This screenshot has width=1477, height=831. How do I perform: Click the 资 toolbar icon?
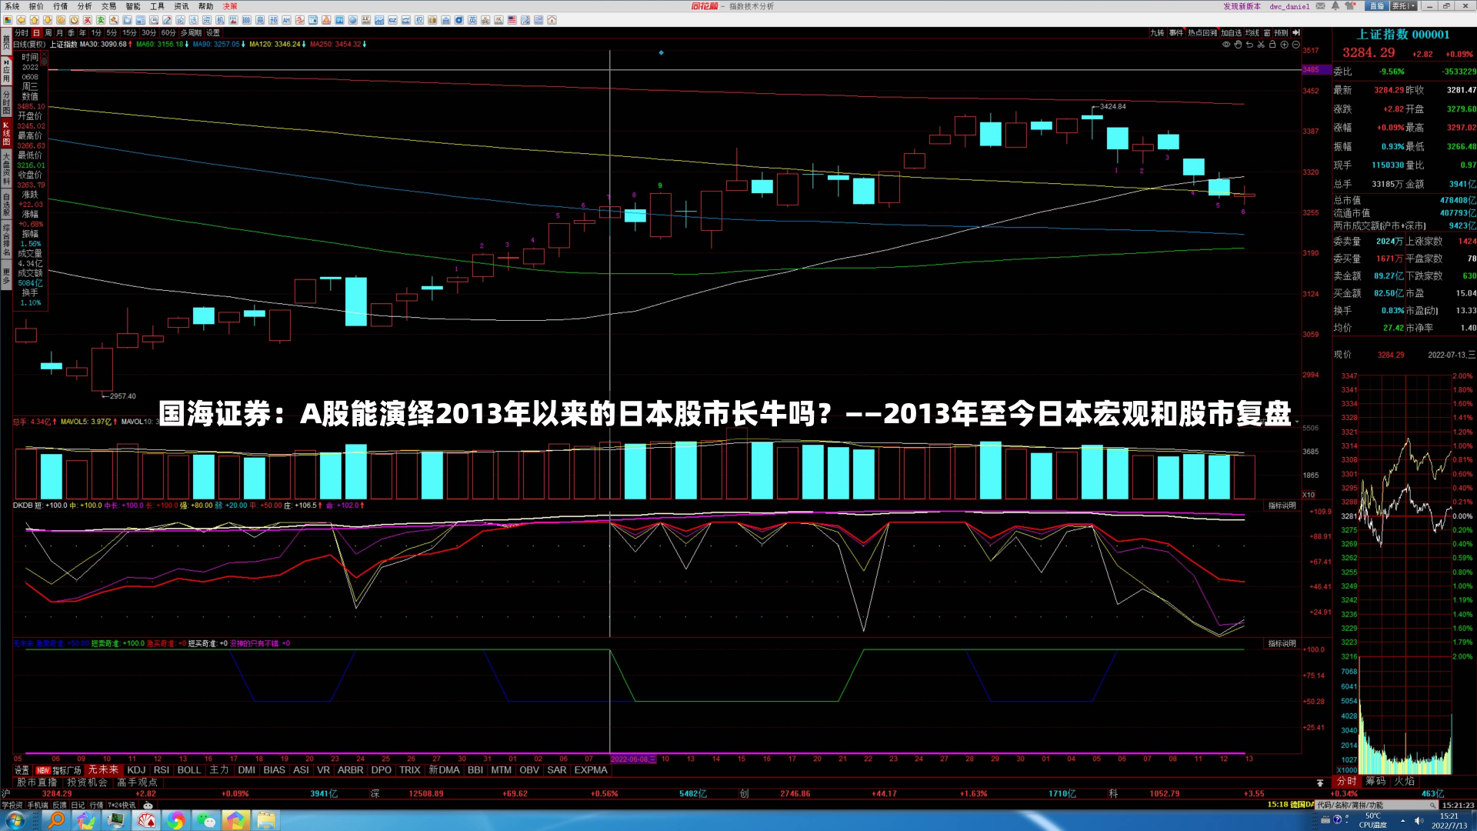(x=206, y=20)
